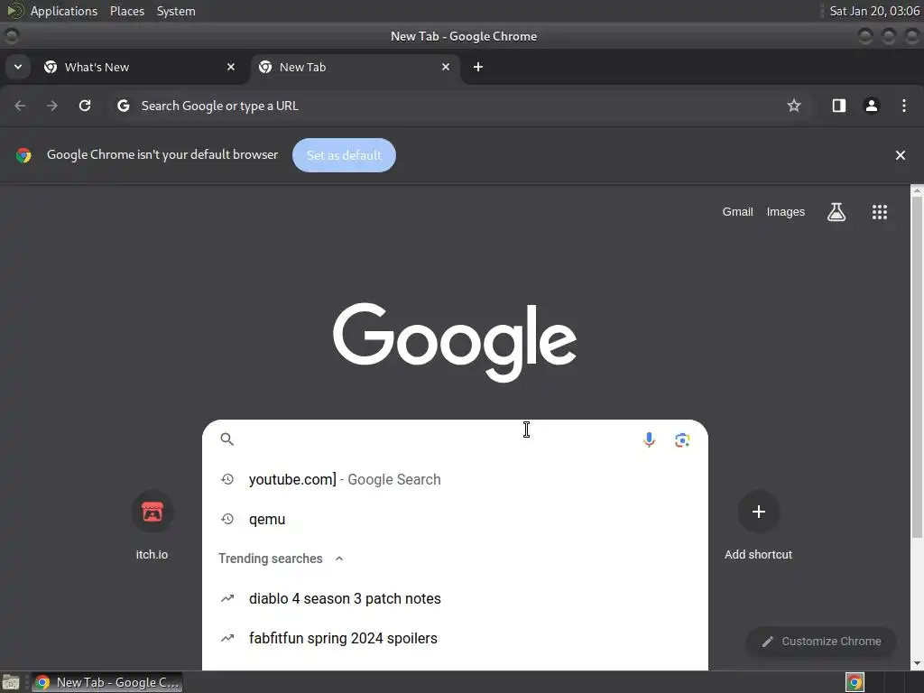Open the Google apps grid
The image size is (924, 693).
point(879,211)
